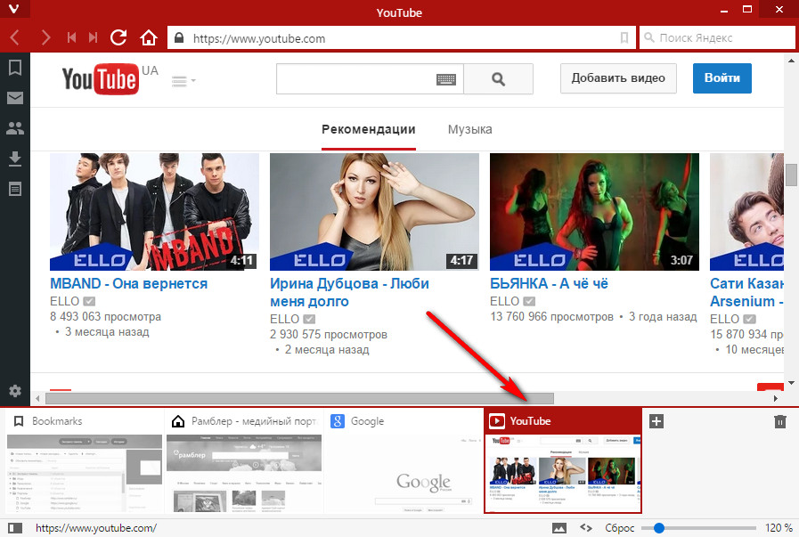The width and height of the screenshot is (799, 537).
Task: Expand the YouTube guide menu dropdown
Action: coord(183,80)
